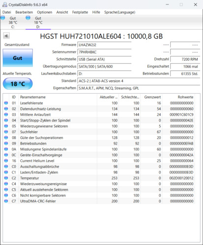Select the Wiederzugewiesene Sektoren row
Viewport: 203px width, 245px height.
click(99, 126)
